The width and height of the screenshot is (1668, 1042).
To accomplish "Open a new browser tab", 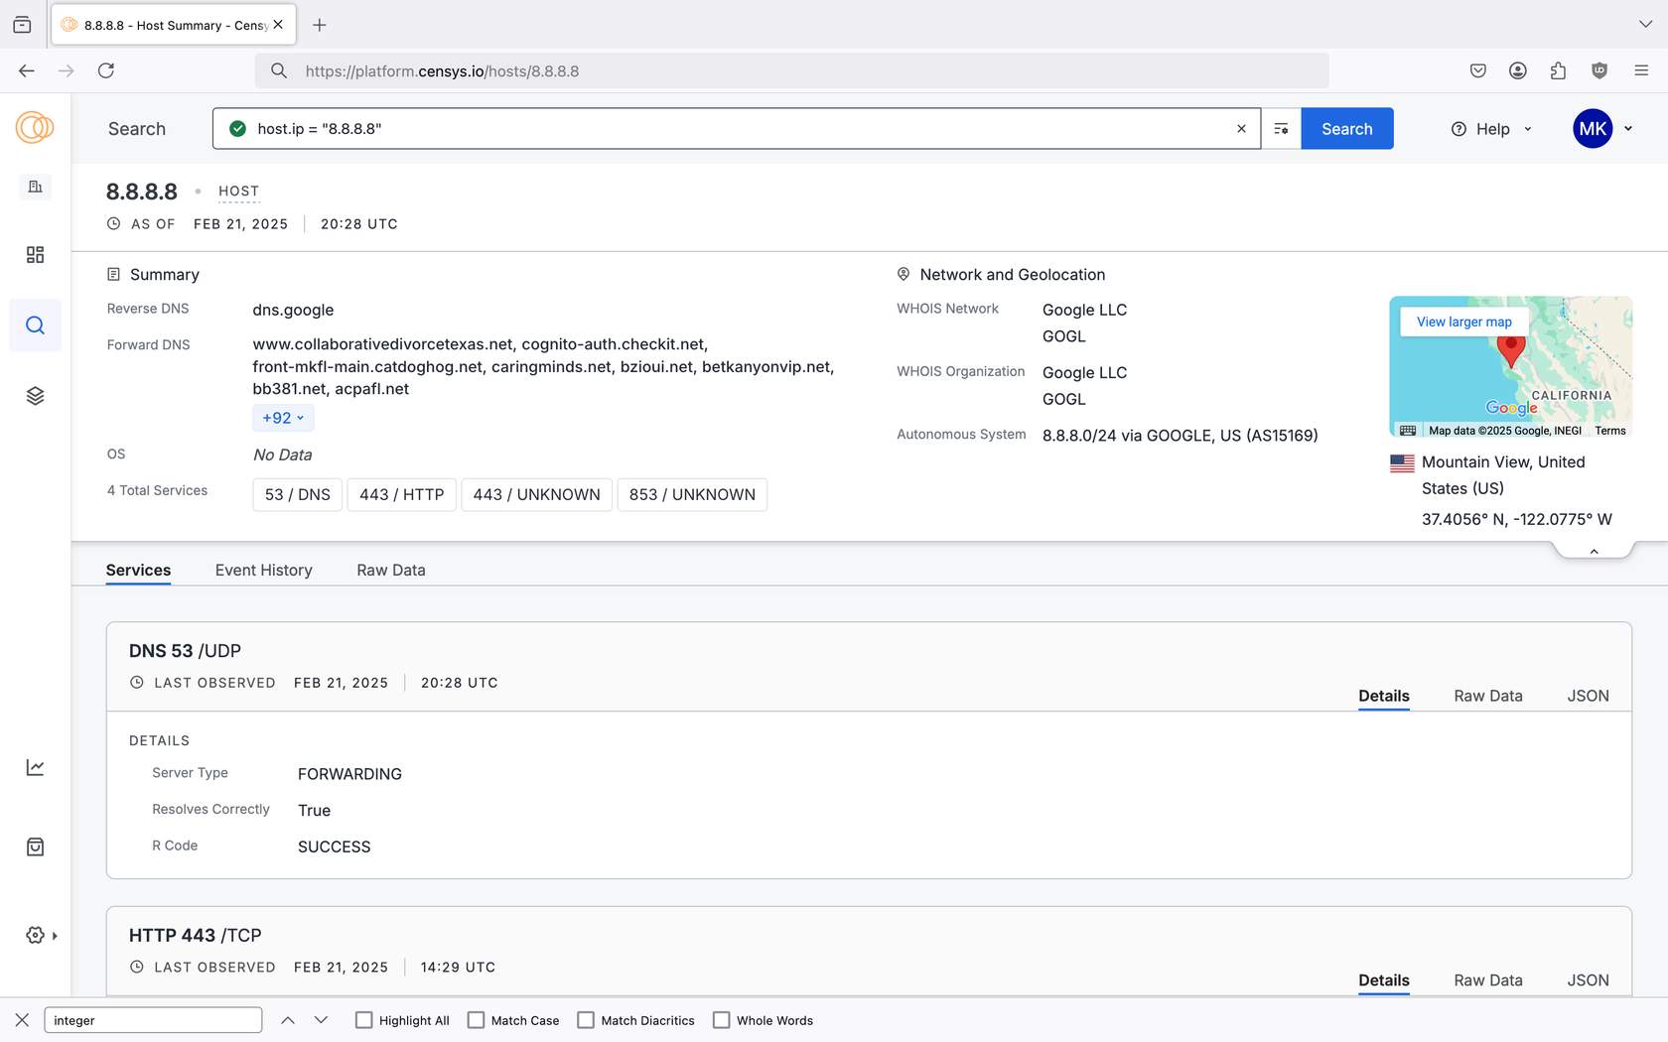I will [319, 25].
